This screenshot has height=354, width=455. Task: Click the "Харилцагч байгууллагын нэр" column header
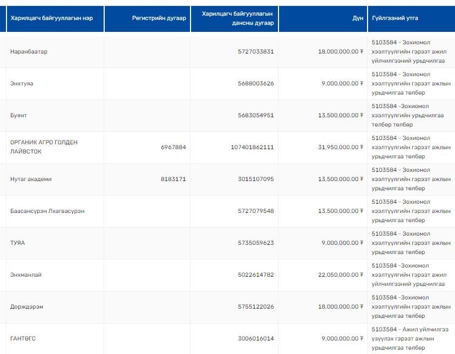pos(51,18)
